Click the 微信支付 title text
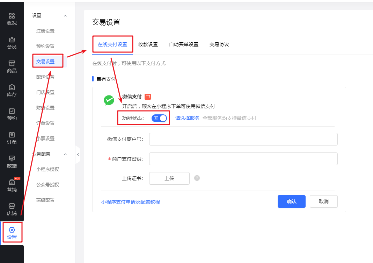This screenshot has height=263, width=373. pyautogui.click(x=132, y=97)
